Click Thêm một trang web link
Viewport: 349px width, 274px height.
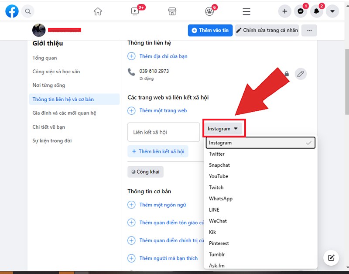coord(163,110)
